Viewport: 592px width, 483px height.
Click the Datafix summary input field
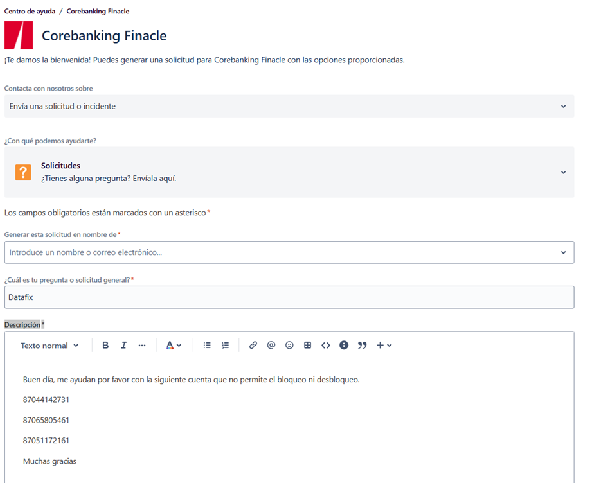click(289, 297)
